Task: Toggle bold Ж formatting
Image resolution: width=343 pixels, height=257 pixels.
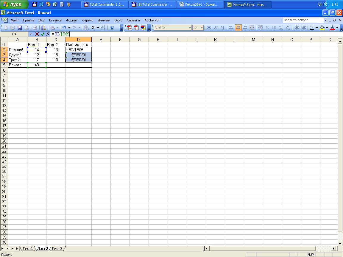Action: click(x=209, y=28)
